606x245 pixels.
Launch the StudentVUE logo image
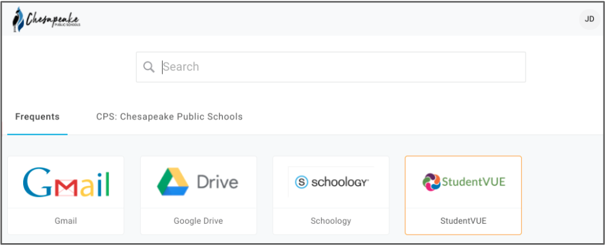click(x=463, y=182)
